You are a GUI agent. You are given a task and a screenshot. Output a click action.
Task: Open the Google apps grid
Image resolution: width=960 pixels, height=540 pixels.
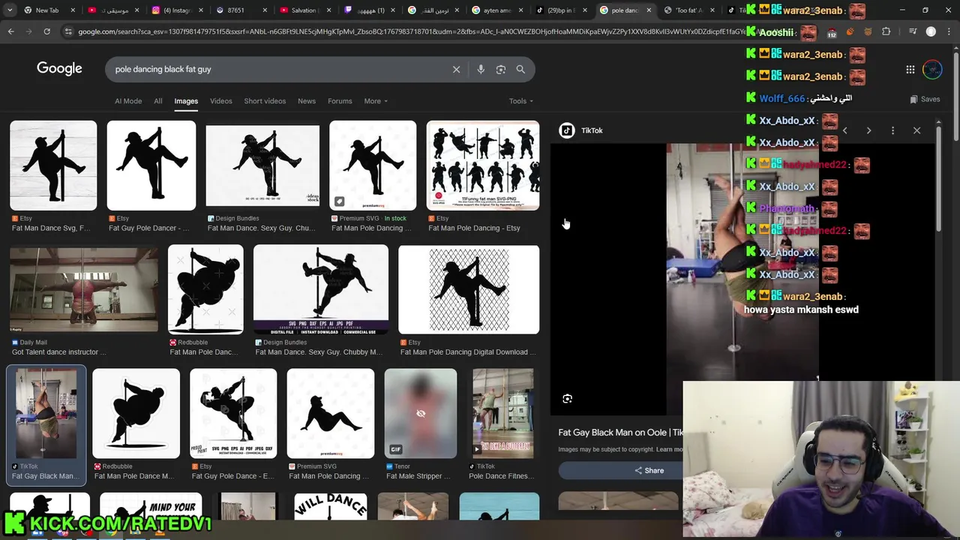tap(910, 70)
